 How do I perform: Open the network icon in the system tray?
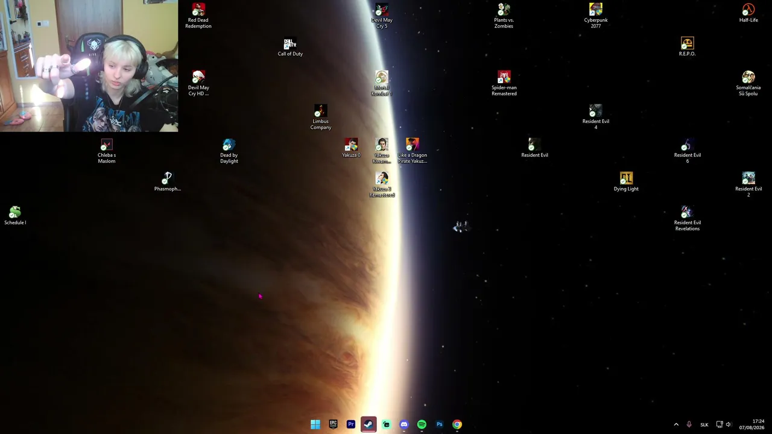pyautogui.click(x=719, y=424)
